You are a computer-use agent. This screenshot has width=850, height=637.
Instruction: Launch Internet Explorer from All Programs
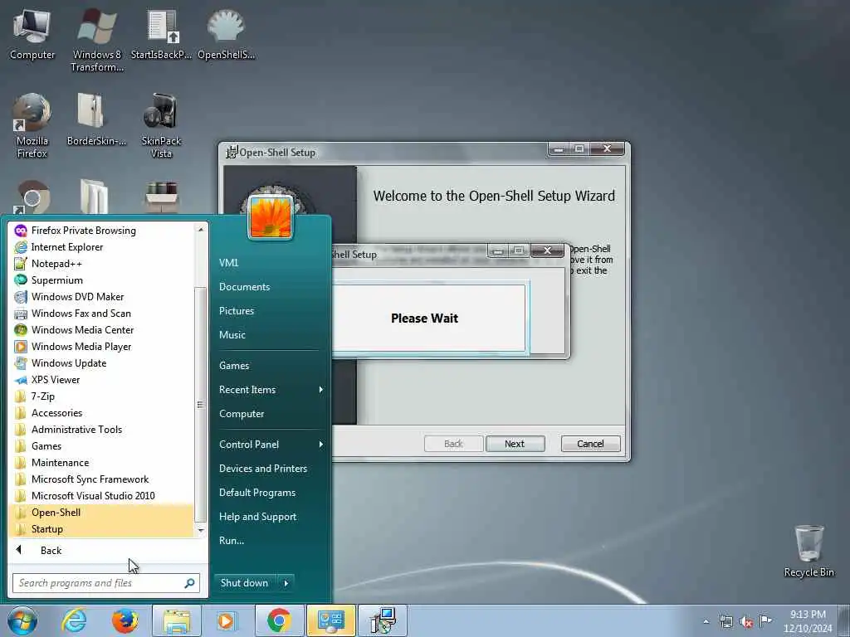(101, 247)
